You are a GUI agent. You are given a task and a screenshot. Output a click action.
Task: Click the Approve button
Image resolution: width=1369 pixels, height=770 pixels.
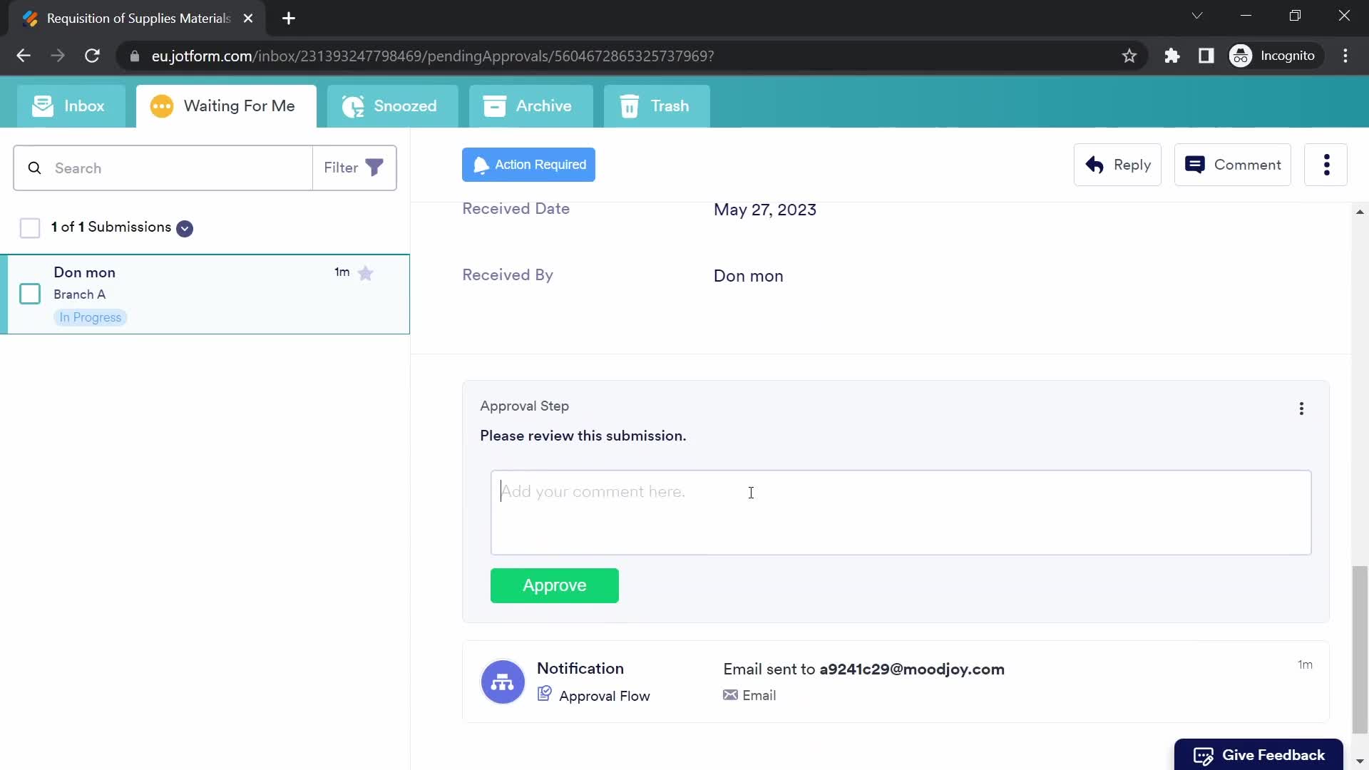[555, 585]
